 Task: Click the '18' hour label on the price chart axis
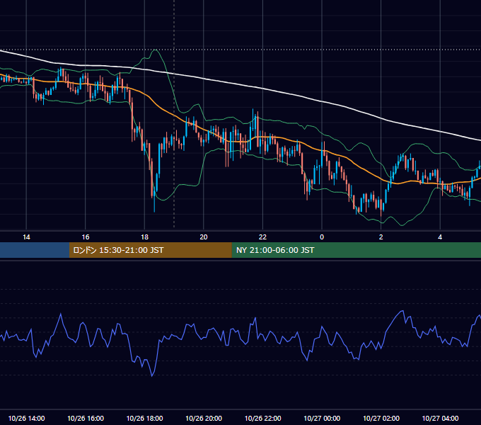point(144,237)
